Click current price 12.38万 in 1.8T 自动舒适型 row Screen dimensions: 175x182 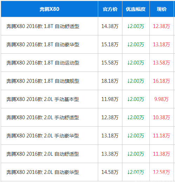161,26
